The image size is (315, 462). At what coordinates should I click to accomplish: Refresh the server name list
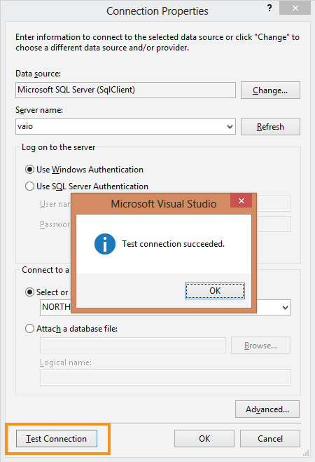270,127
